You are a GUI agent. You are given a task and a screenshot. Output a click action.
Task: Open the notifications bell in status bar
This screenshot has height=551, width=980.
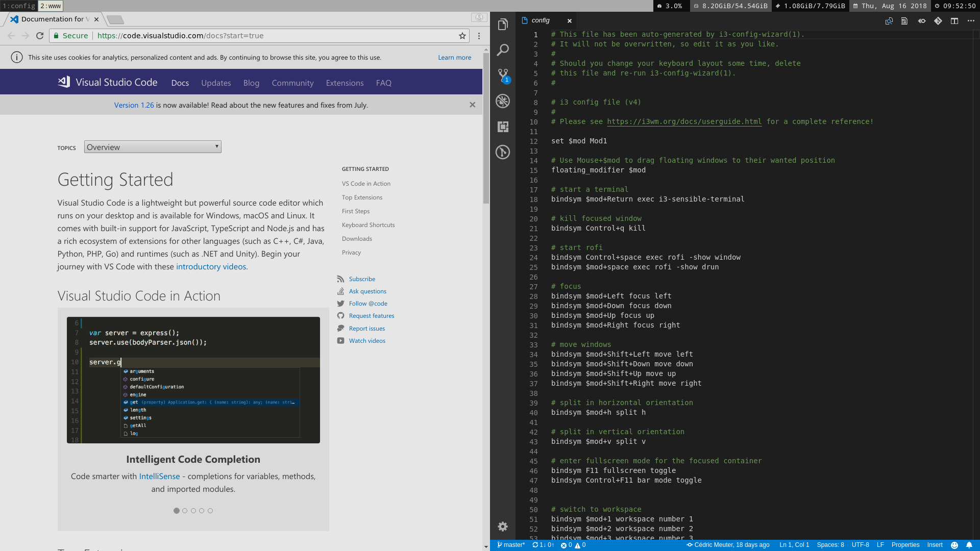pos(969,545)
